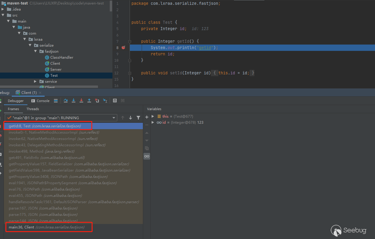This screenshot has width=375, height=239.
Task: Toggle code folding at getId method
Action: click(130, 42)
